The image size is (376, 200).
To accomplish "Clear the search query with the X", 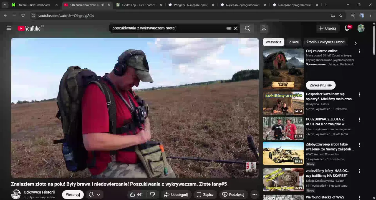I will coord(236,28).
